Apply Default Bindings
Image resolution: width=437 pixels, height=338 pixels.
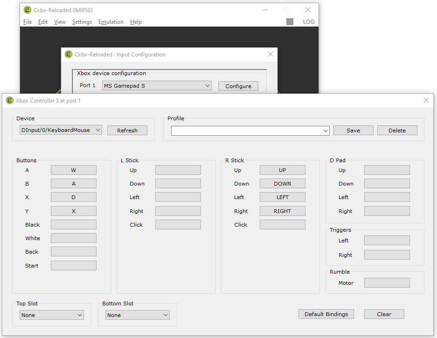click(x=326, y=314)
